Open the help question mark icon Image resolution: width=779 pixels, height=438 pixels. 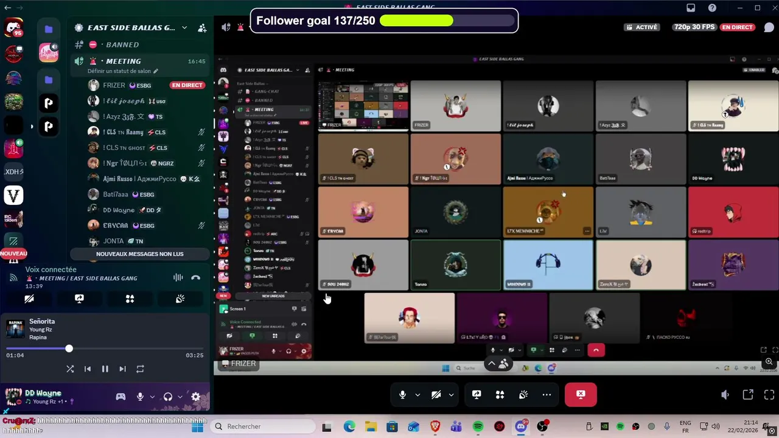pyautogui.click(x=713, y=8)
